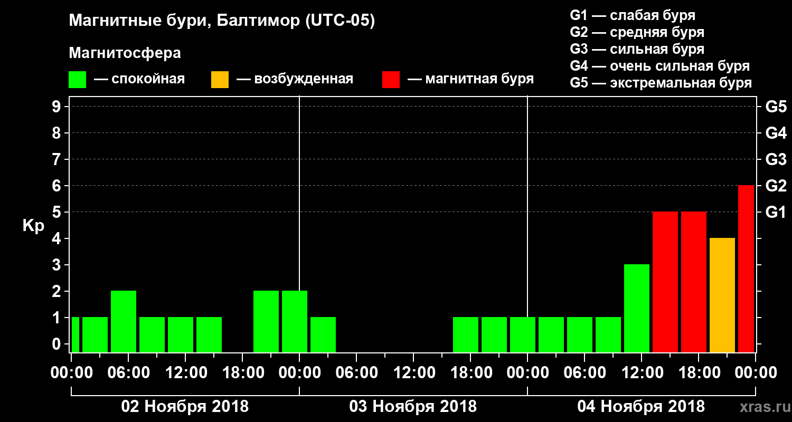Click the Kp 1 bar at 18:00 on 03 Ноября

tap(466, 334)
